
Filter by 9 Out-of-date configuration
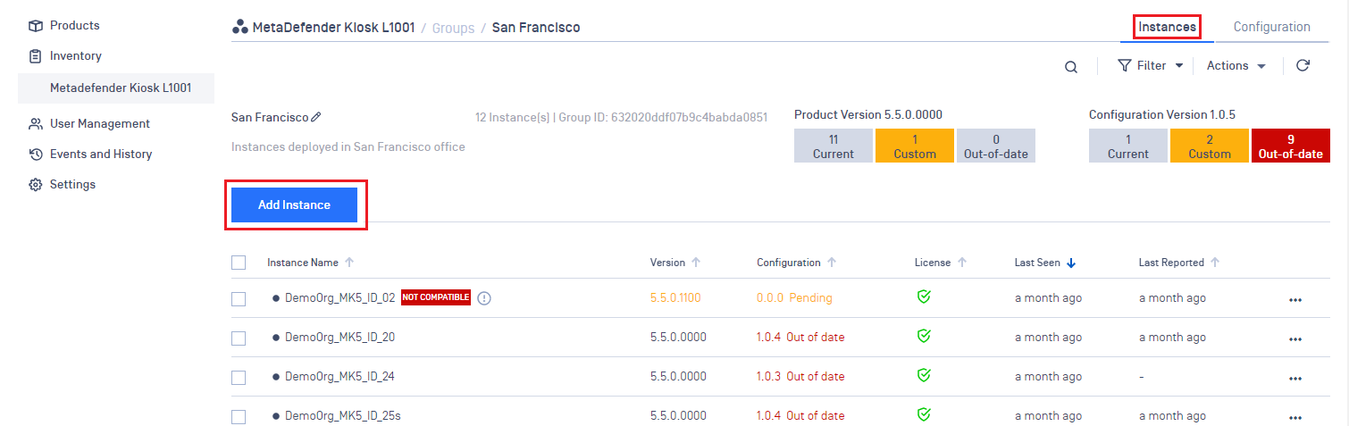click(x=1290, y=146)
